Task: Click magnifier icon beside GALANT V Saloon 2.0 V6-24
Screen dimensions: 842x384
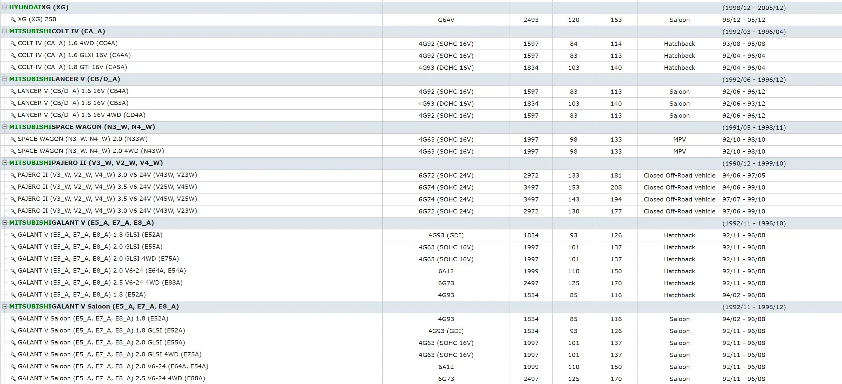Action: (13, 367)
